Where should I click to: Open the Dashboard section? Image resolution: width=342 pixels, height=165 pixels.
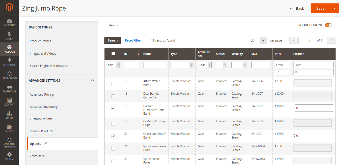coord(9,23)
